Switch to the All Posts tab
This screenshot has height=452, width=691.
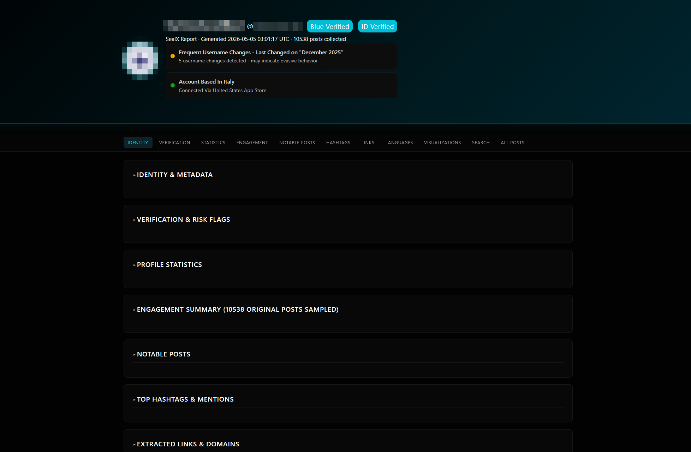(x=512, y=142)
